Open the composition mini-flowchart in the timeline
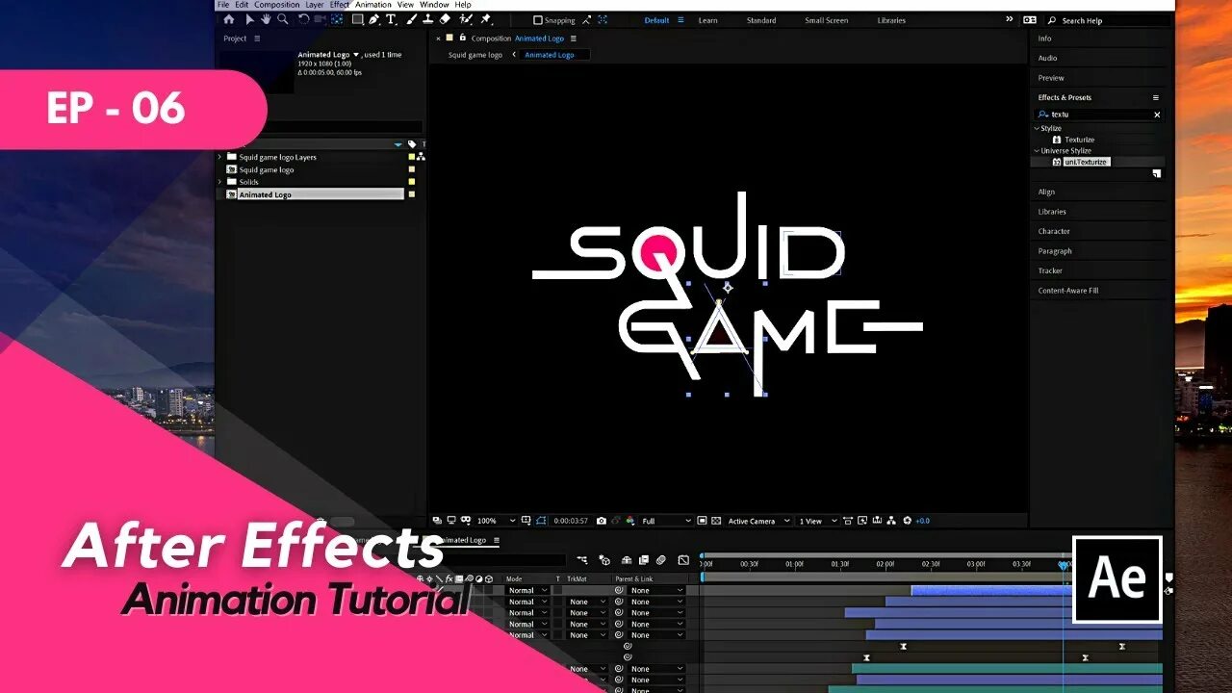The height and width of the screenshot is (693, 1232). click(582, 560)
